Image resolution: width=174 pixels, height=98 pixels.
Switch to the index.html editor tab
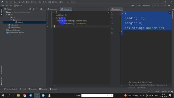click(x=54, y=9)
